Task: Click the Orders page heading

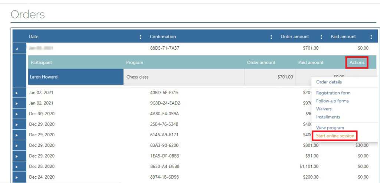Action: tap(28, 14)
